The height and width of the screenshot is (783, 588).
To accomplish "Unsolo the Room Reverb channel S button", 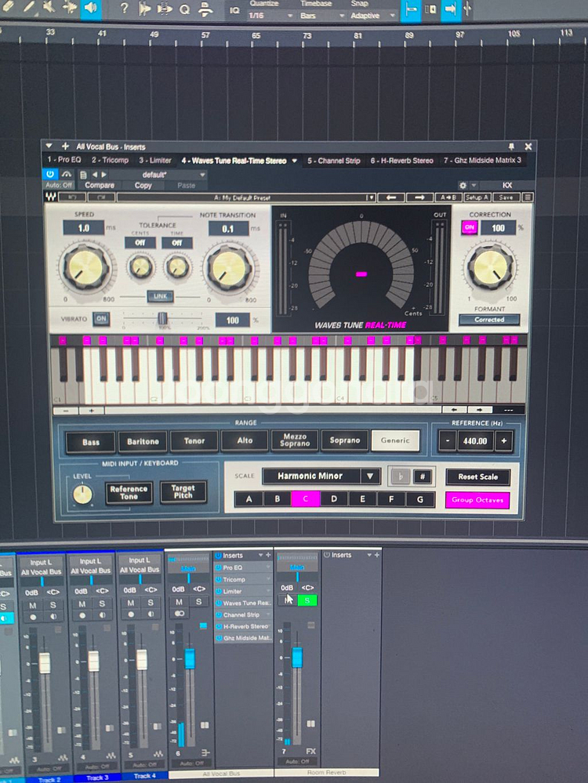I will (307, 600).
